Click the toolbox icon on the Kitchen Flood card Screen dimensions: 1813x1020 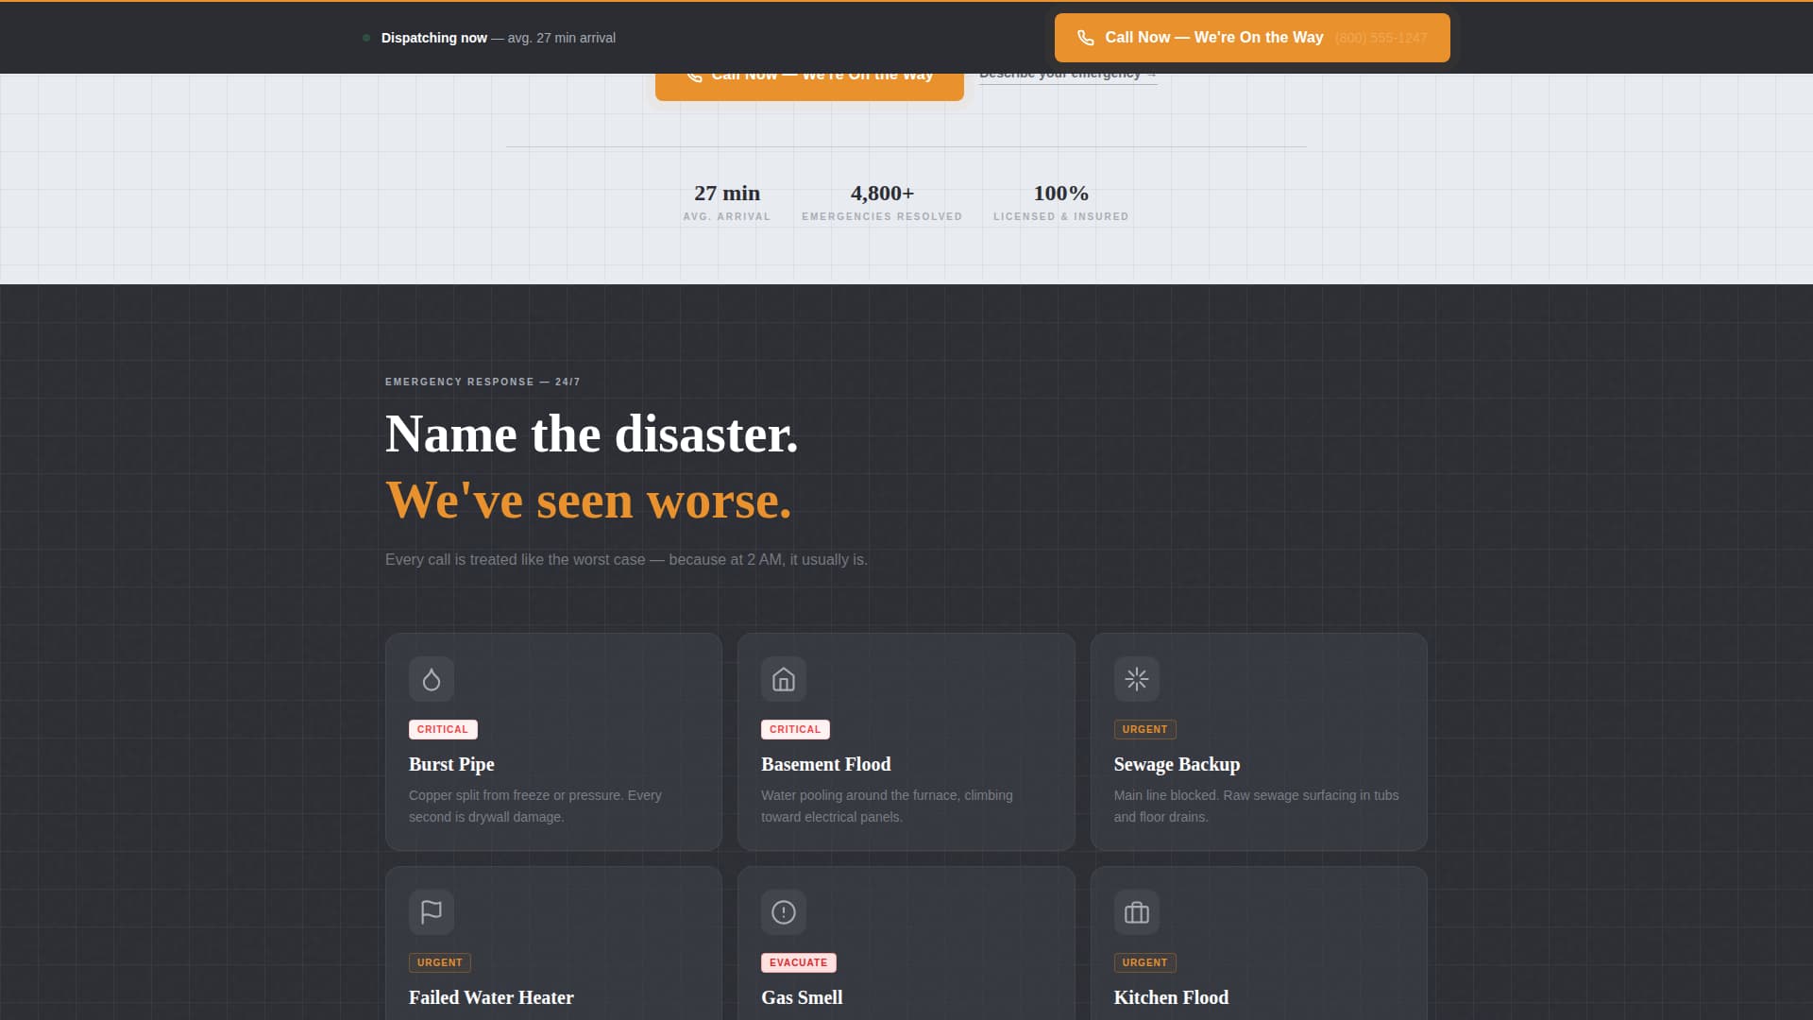[1136, 912]
